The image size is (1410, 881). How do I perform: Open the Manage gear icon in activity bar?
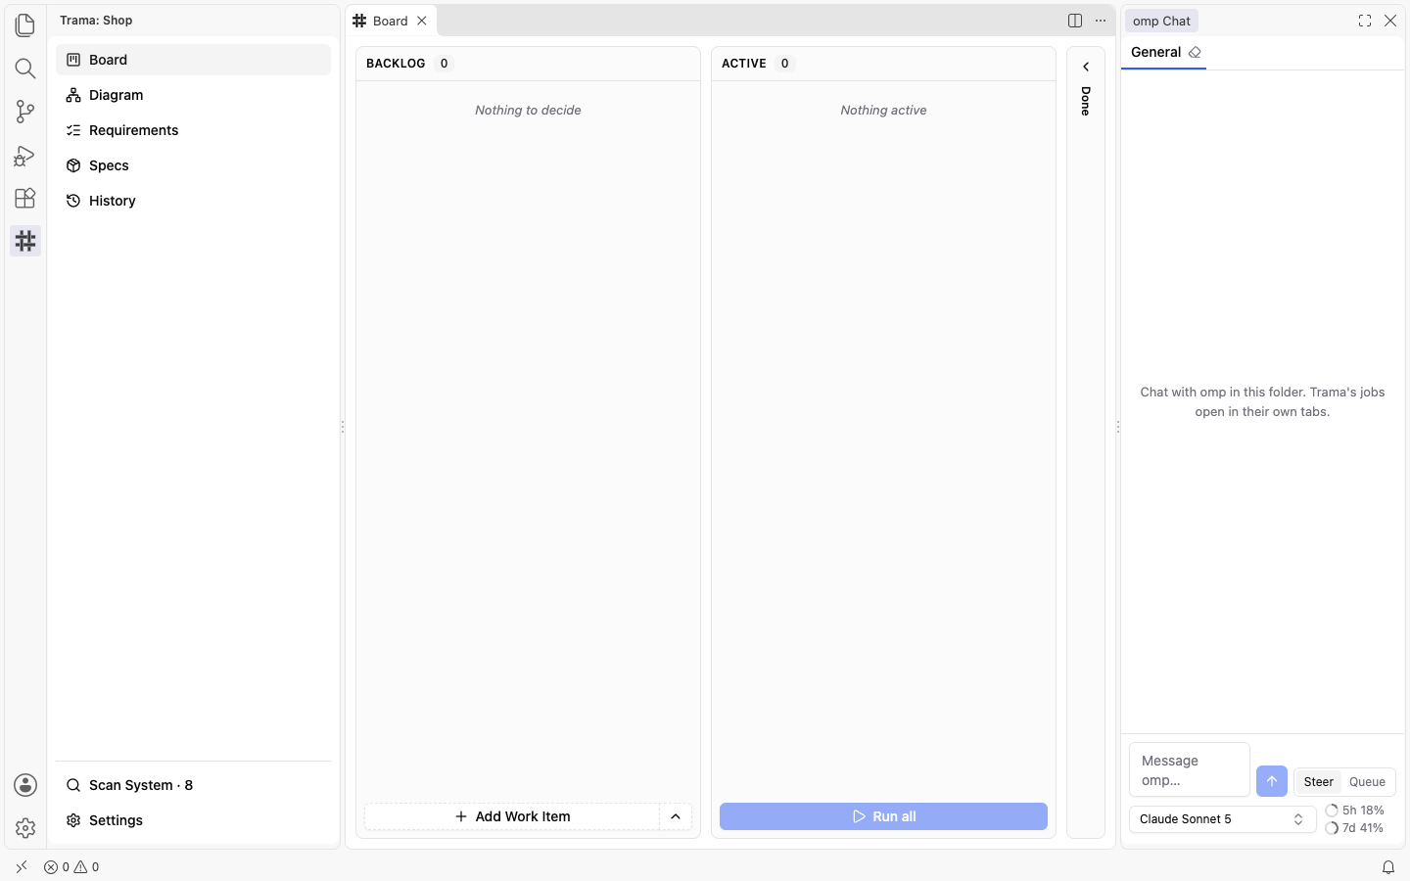pyautogui.click(x=25, y=828)
